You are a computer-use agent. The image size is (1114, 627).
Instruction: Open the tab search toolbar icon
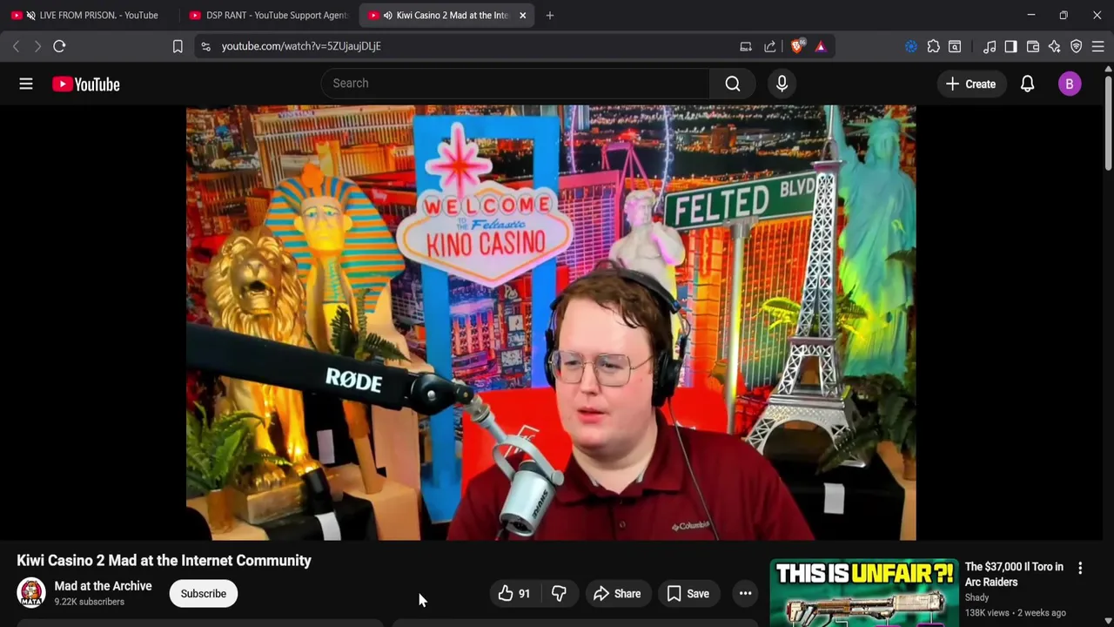click(x=955, y=46)
